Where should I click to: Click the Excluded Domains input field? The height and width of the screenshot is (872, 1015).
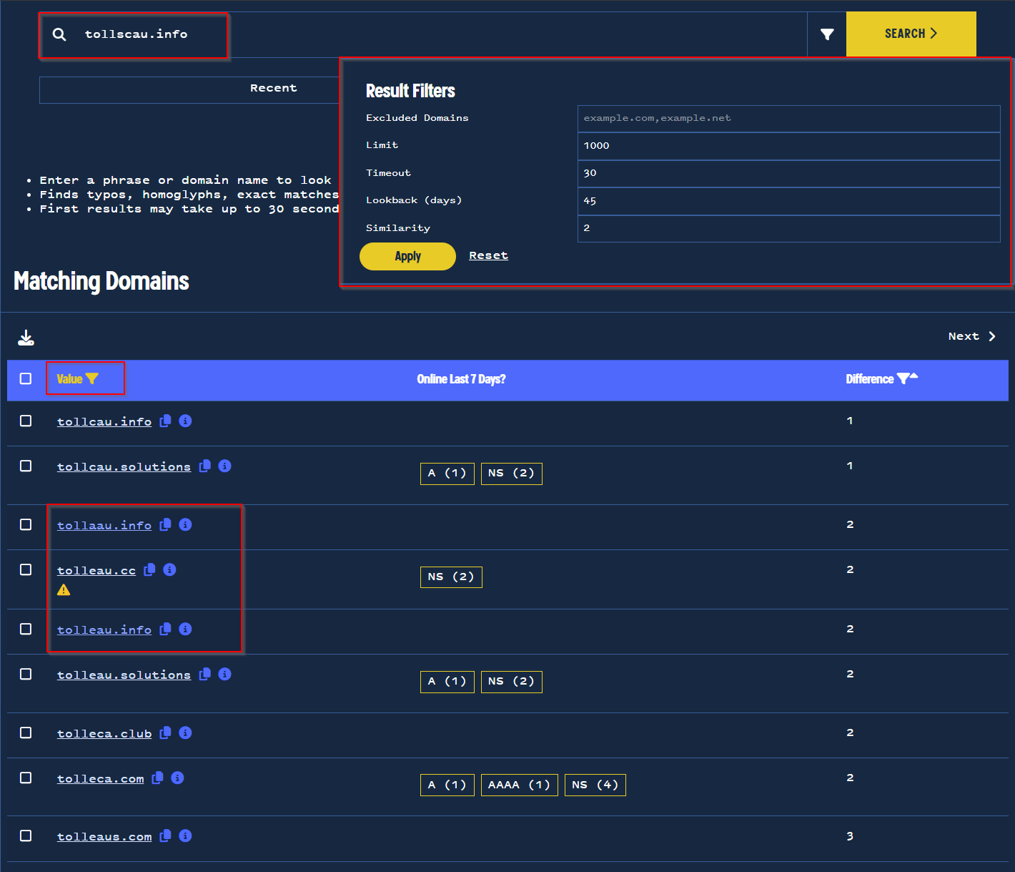[x=788, y=119]
